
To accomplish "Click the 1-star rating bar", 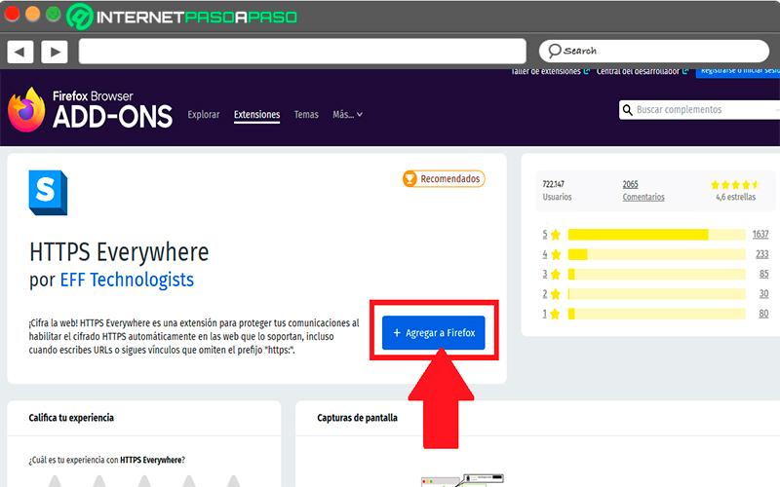I will pyautogui.click(x=656, y=314).
